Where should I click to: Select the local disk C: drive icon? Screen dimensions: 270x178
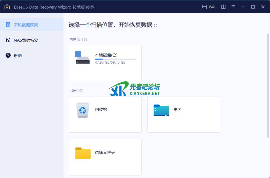coord(82,58)
